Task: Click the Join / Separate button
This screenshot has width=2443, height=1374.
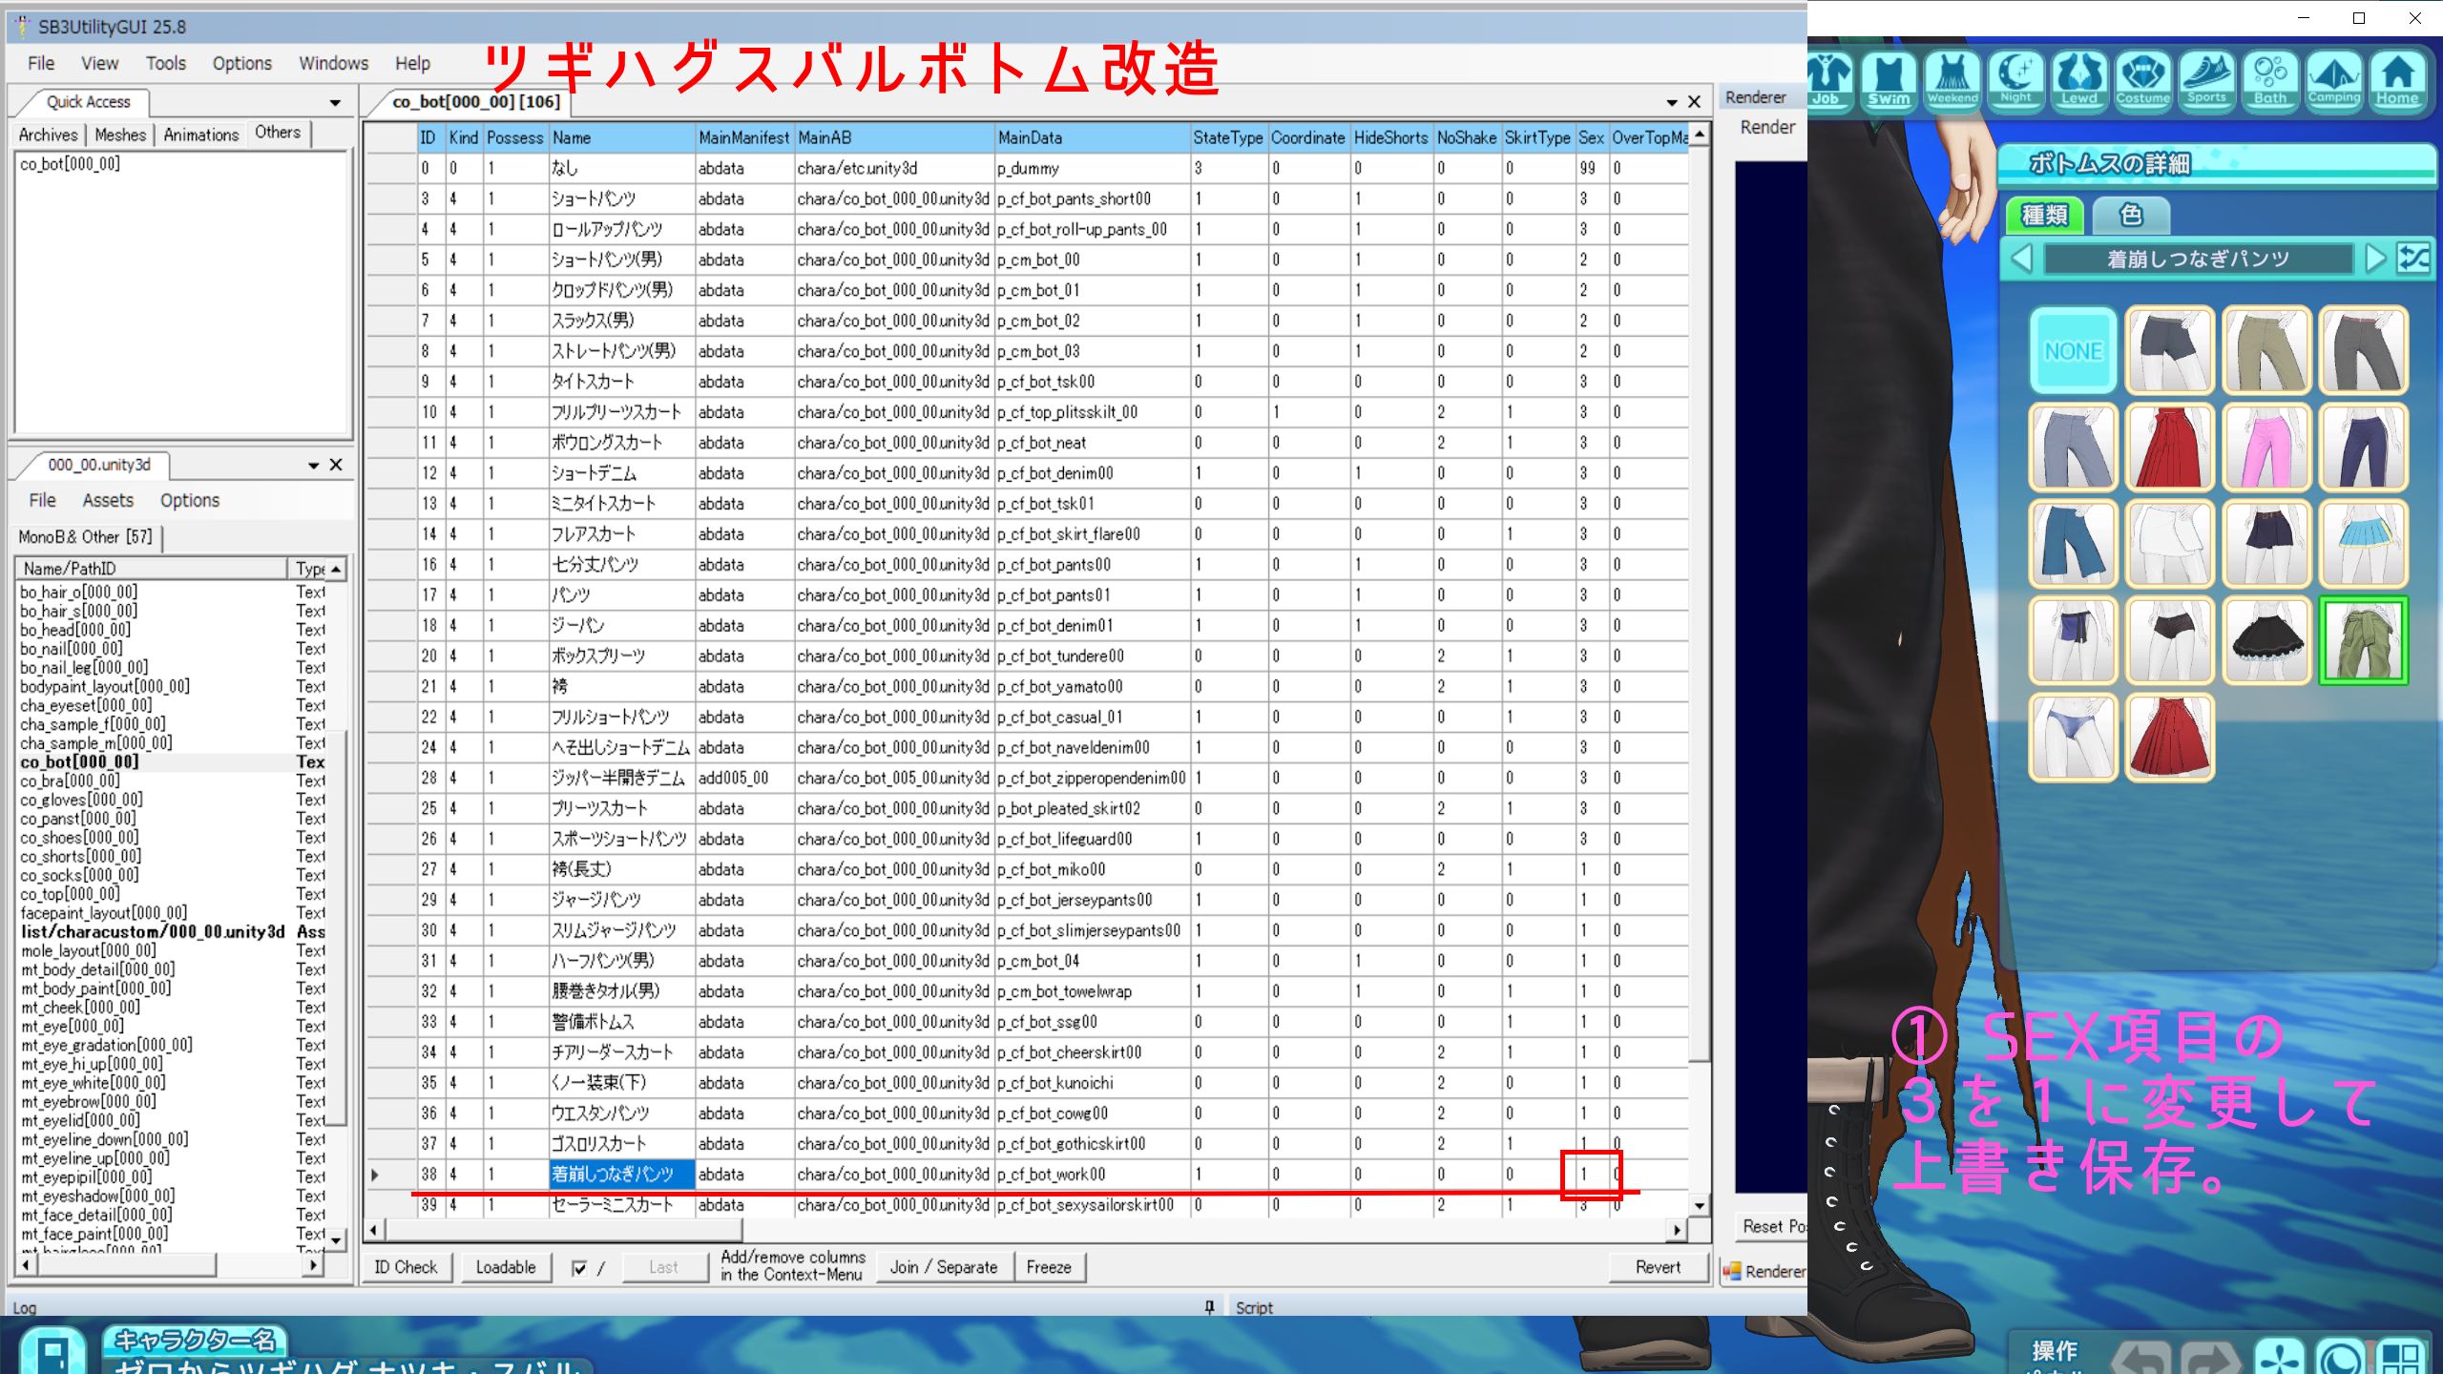Action: pyautogui.click(x=944, y=1267)
